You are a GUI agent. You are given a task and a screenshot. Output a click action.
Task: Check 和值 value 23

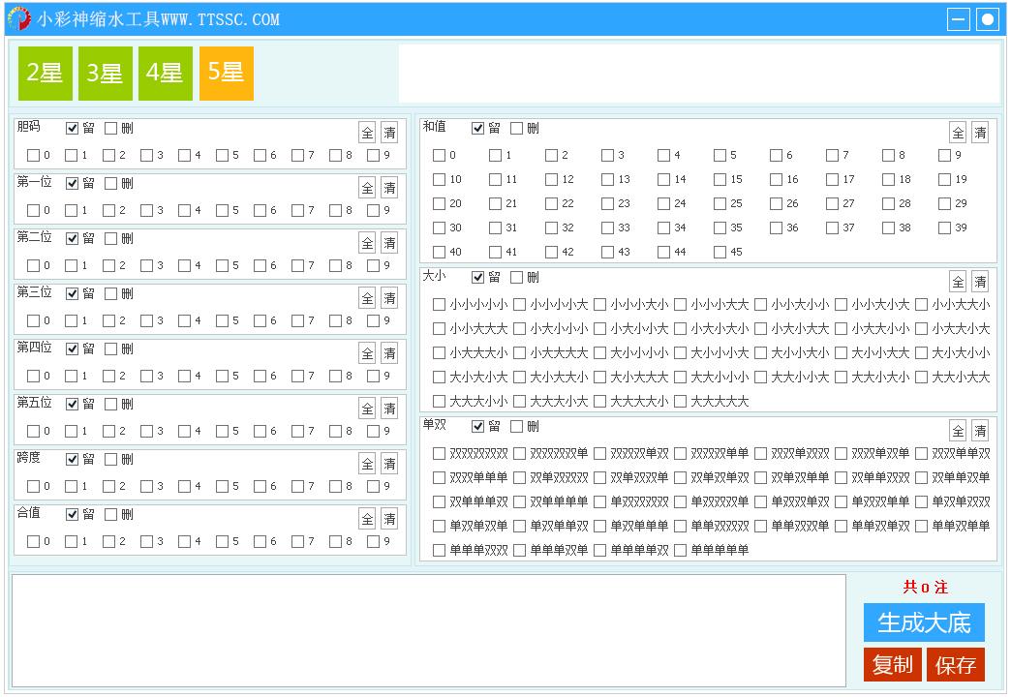(607, 203)
